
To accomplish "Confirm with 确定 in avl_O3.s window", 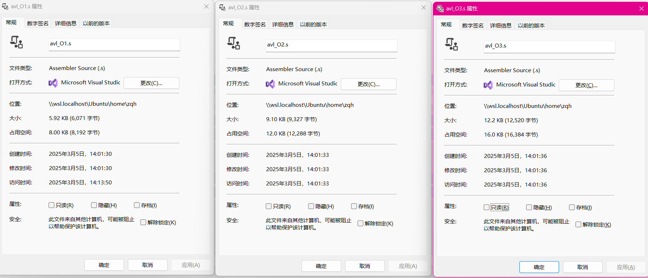I will pyautogui.click(x=539, y=267).
